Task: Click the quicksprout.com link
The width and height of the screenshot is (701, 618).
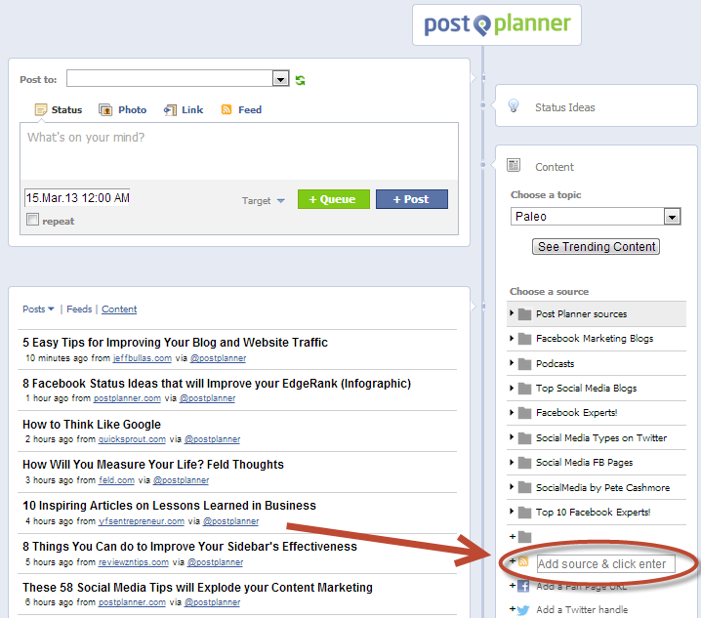Action: (x=132, y=439)
